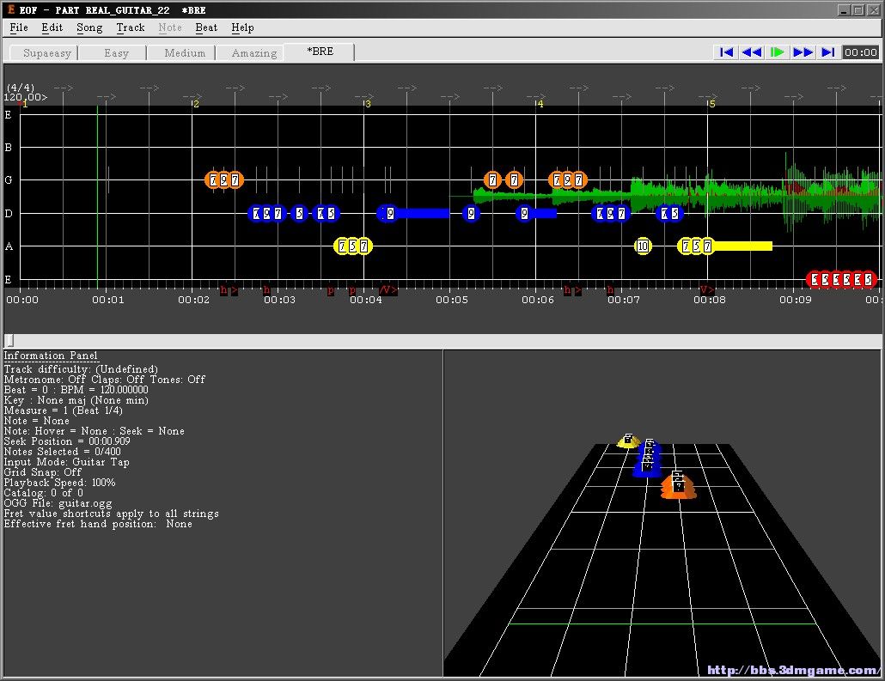Click the 'Grid Snap: Off' line
885x681 pixels.
(x=42, y=471)
